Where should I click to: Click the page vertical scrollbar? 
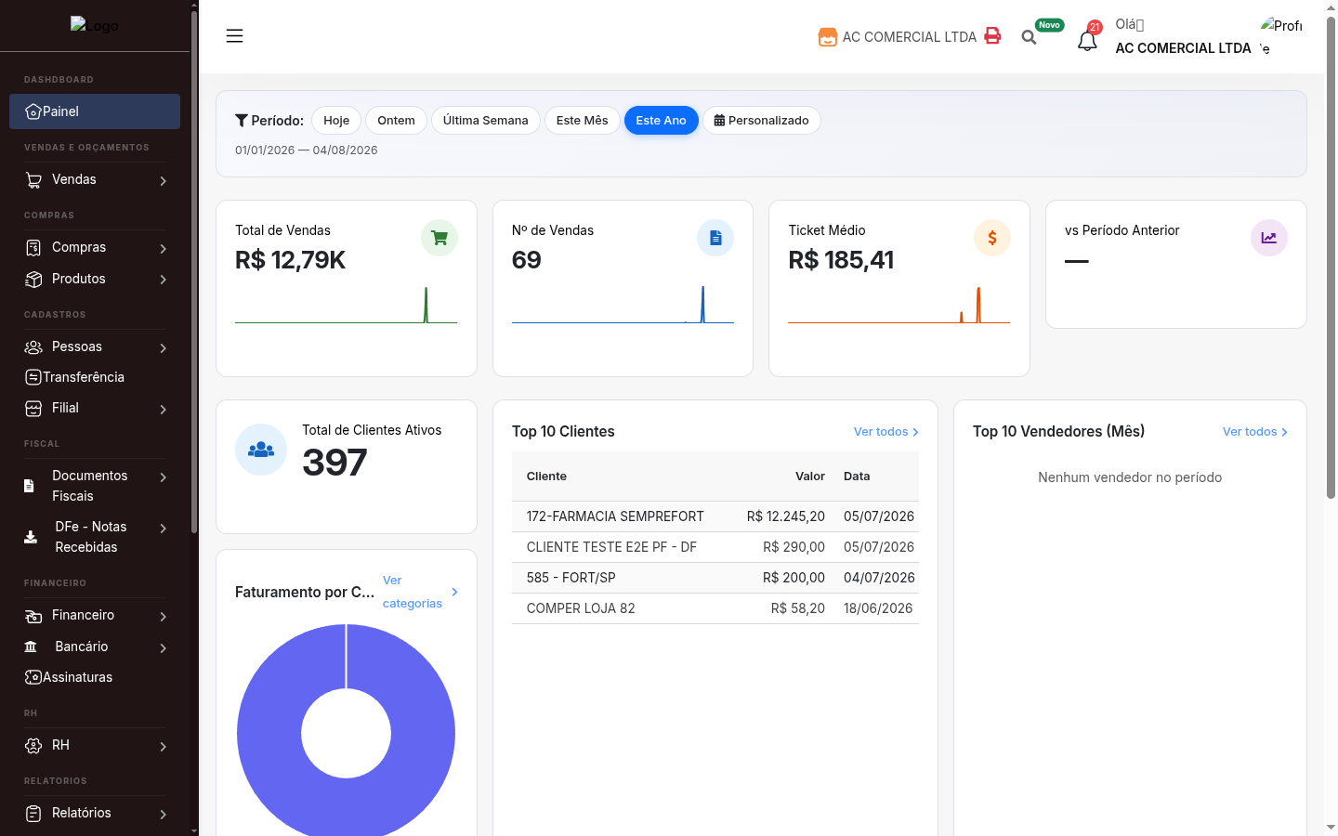(1331, 258)
